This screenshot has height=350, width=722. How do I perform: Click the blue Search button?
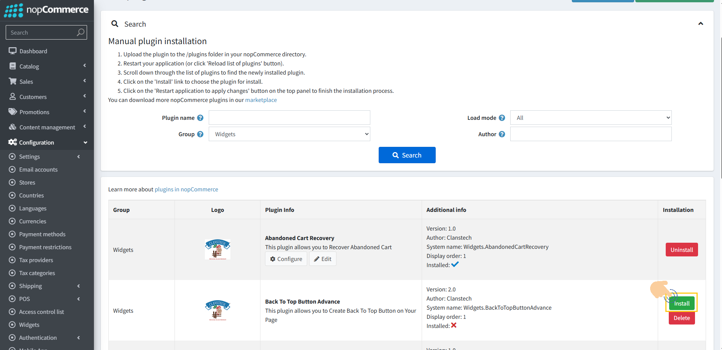[x=407, y=155]
